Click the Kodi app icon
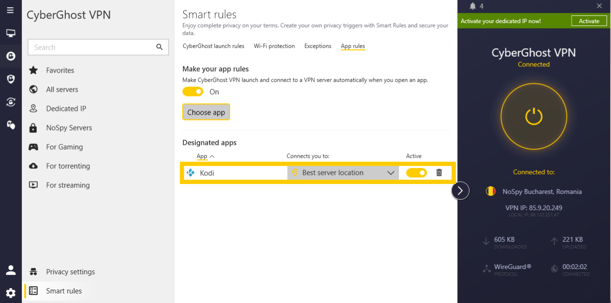The height and width of the screenshot is (303, 611). pyautogui.click(x=190, y=173)
